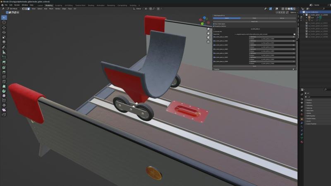
Task: Open Object Data tab in Properties
Action: pos(302,138)
